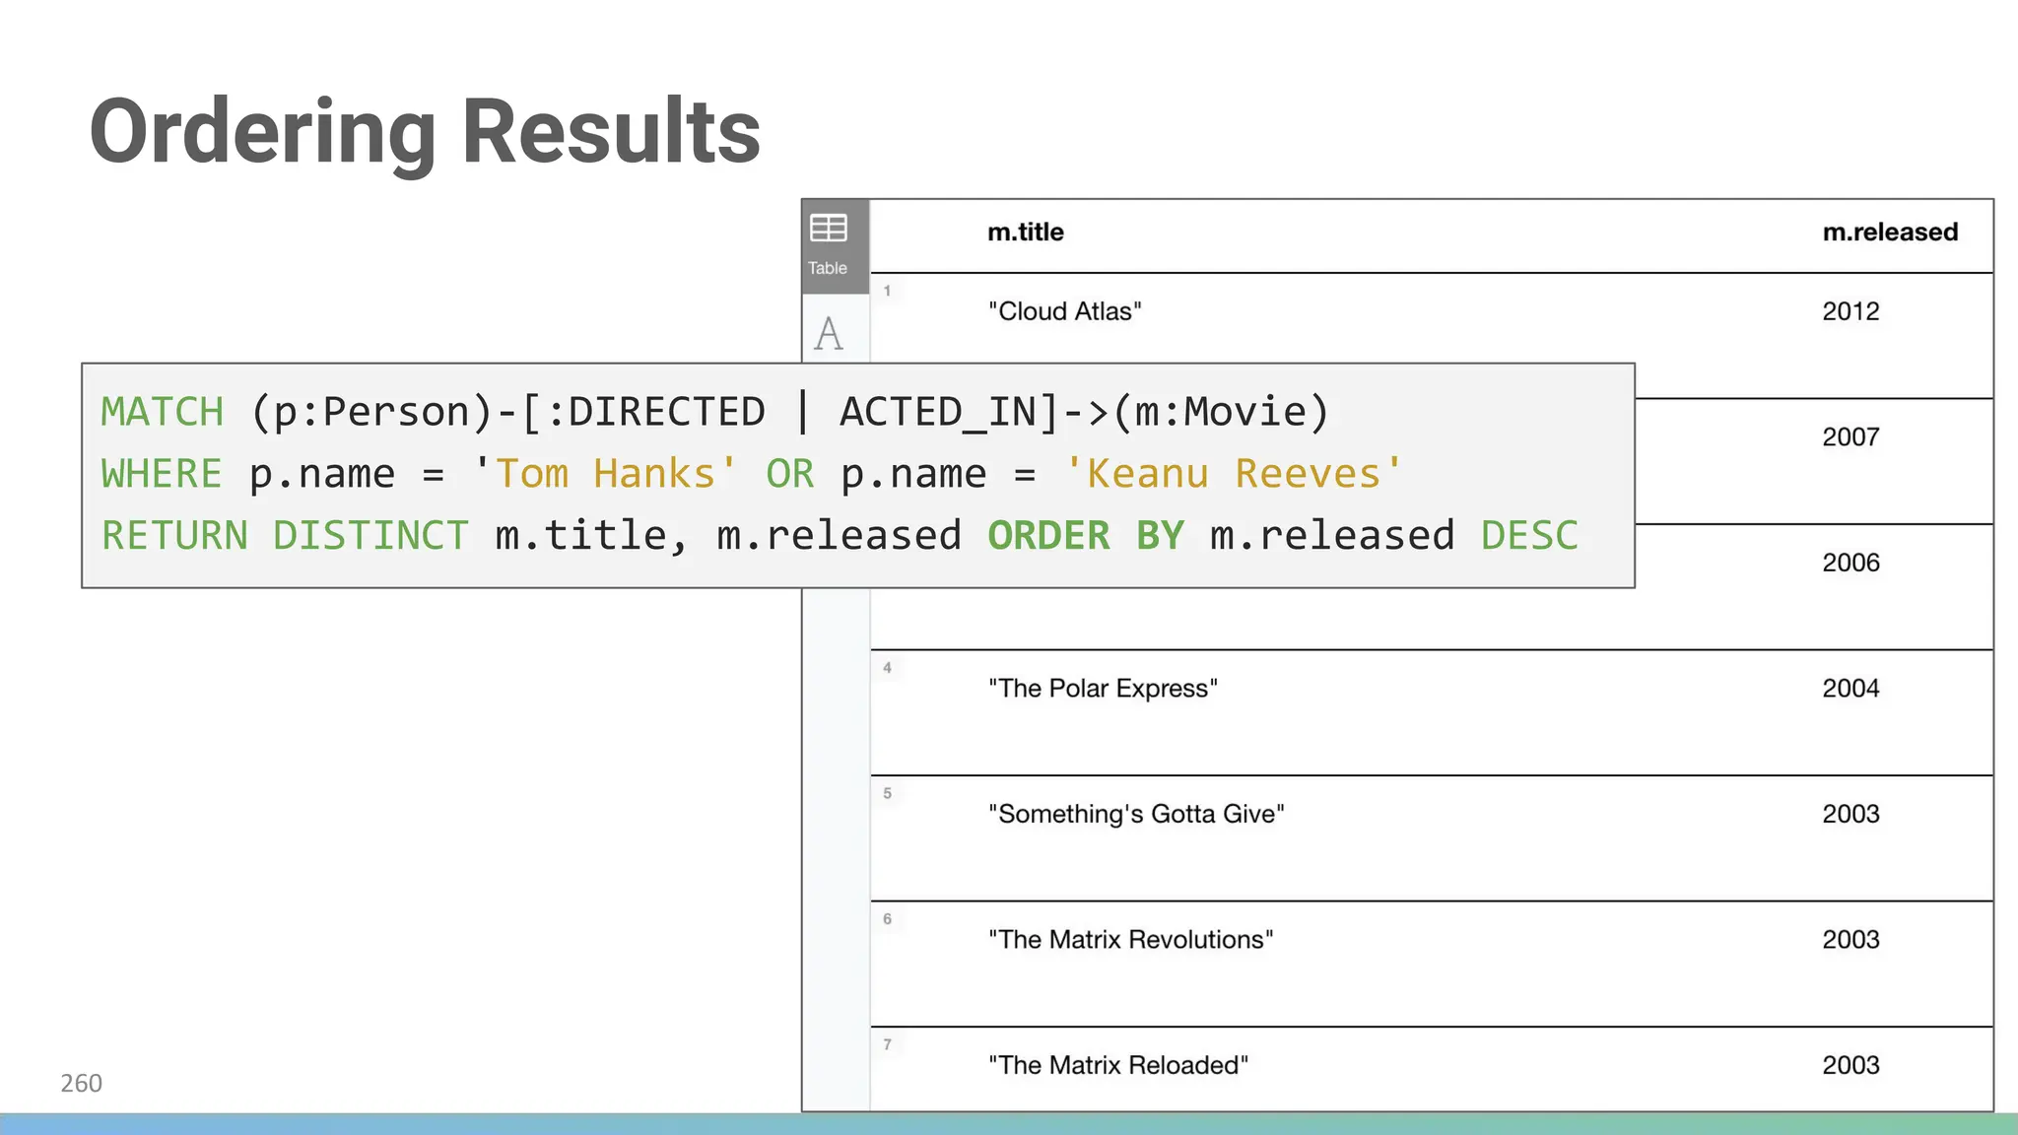Select the 2004 release year cell

[x=1850, y=689]
